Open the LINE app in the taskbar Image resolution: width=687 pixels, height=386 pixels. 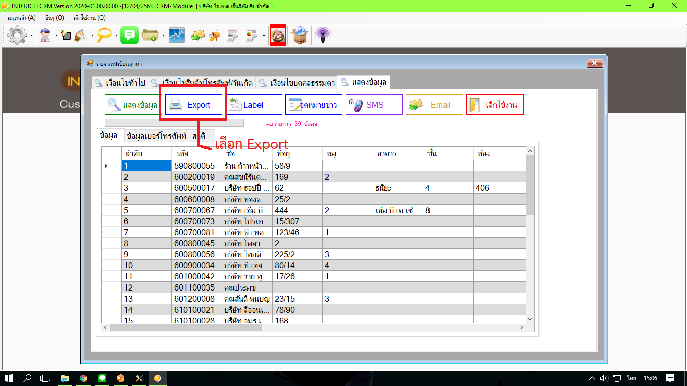(102, 378)
